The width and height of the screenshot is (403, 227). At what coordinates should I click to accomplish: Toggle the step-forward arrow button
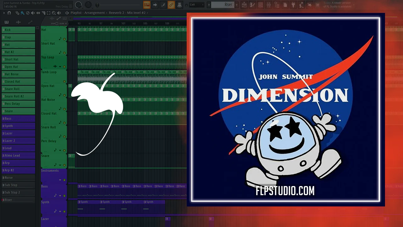pyautogui.click(x=155, y=5)
